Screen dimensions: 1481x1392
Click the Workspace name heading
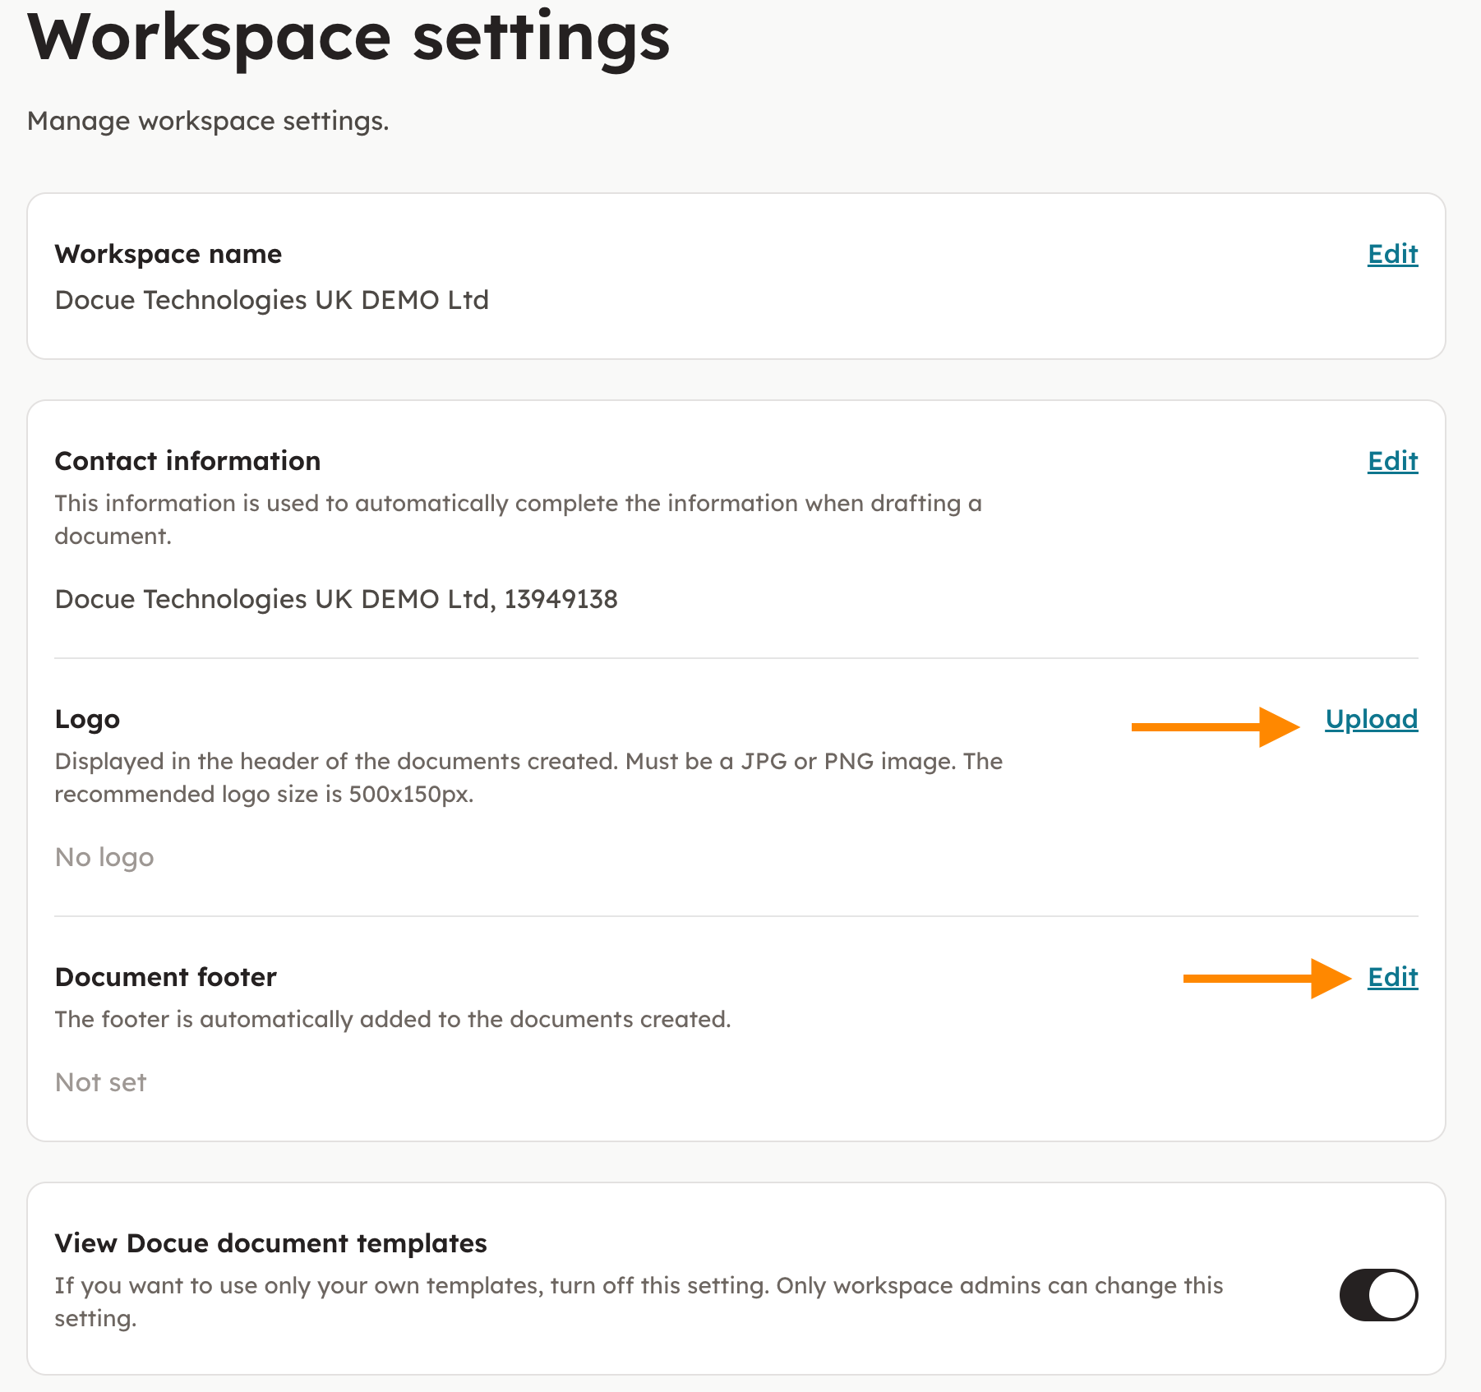coord(168,255)
